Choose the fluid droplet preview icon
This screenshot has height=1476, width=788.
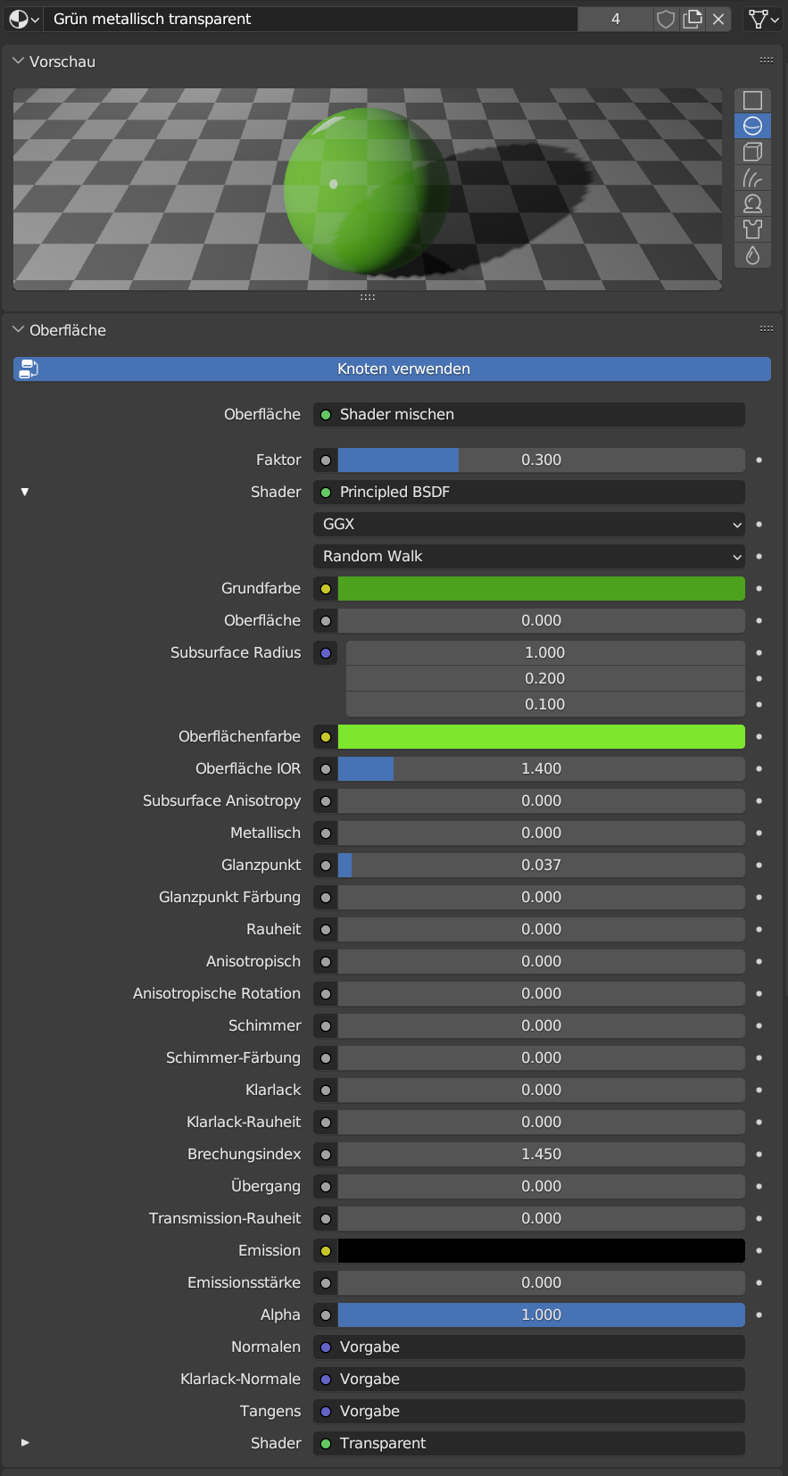coord(752,255)
